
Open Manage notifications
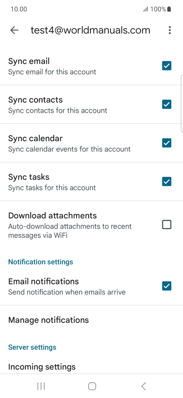coord(91,320)
